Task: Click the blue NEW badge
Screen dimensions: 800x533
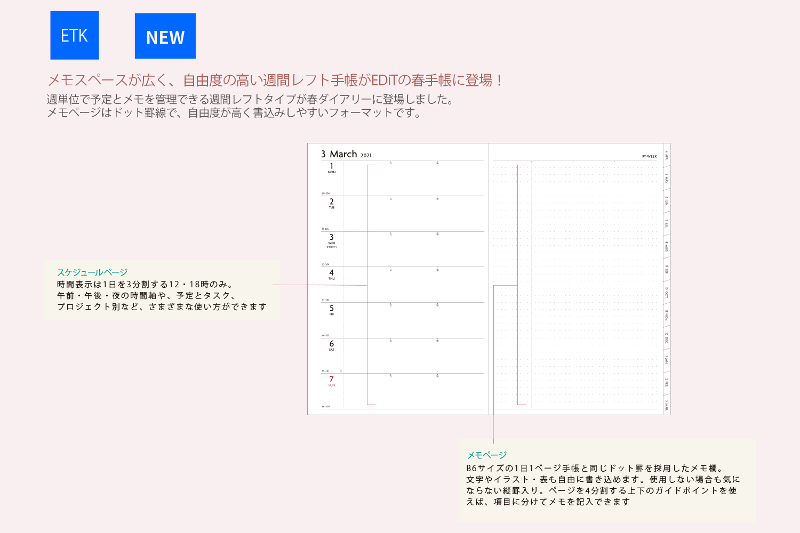Action: 165,36
